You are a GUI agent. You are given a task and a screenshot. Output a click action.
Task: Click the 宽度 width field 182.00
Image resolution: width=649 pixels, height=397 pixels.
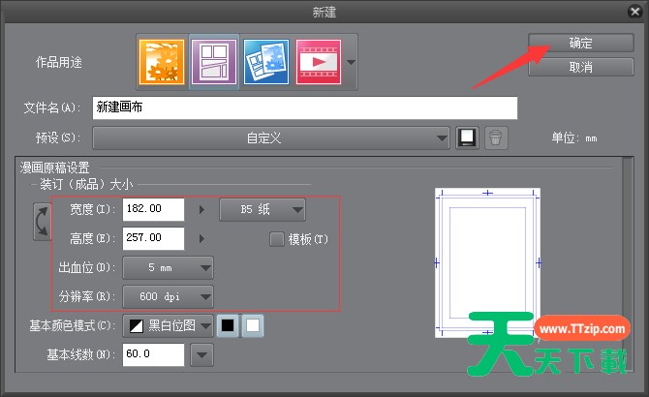(x=153, y=209)
